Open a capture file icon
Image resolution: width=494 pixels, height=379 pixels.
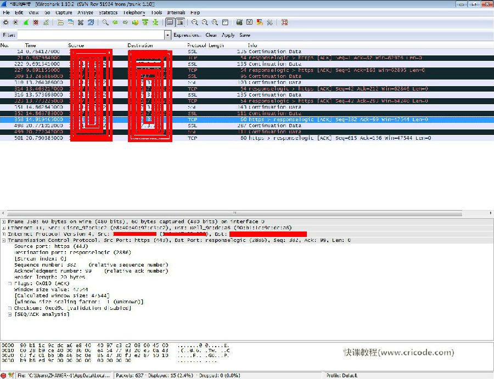[x=60, y=22]
